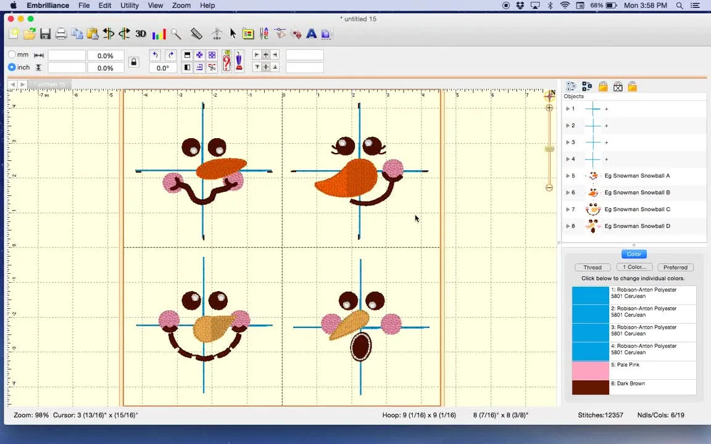Select the lettering A tool icon
Image resolution: width=711 pixels, height=444 pixels.
click(312, 34)
